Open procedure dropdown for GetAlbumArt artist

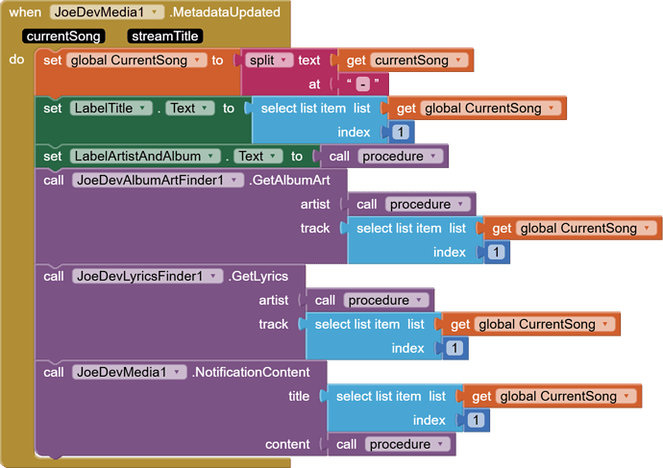tap(462, 205)
